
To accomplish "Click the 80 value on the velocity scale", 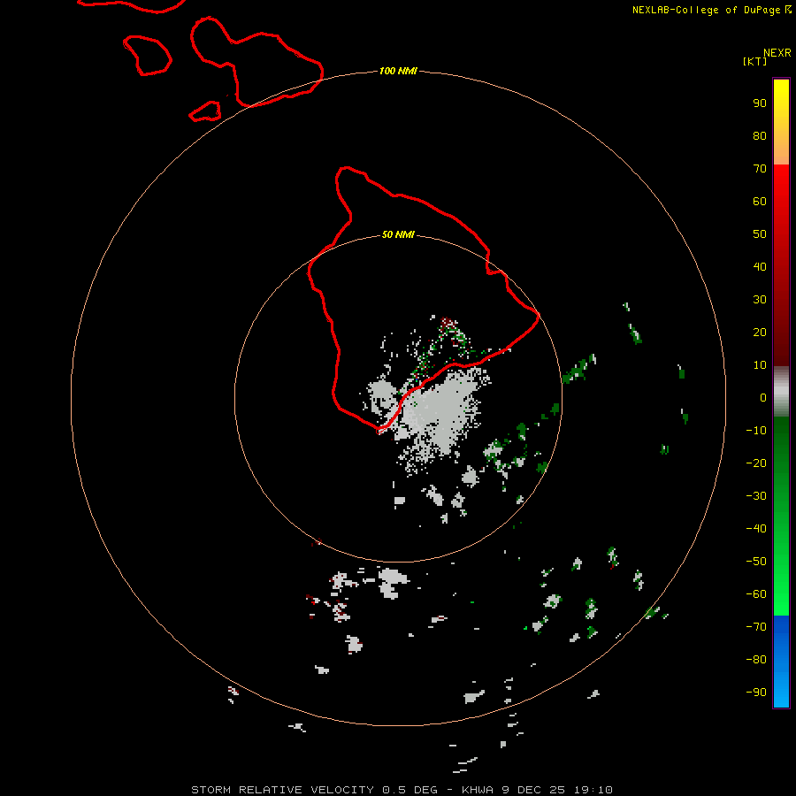I will (x=760, y=135).
